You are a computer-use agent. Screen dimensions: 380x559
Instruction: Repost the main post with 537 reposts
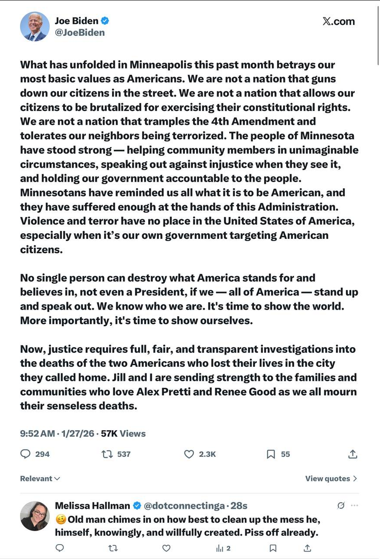107,454
